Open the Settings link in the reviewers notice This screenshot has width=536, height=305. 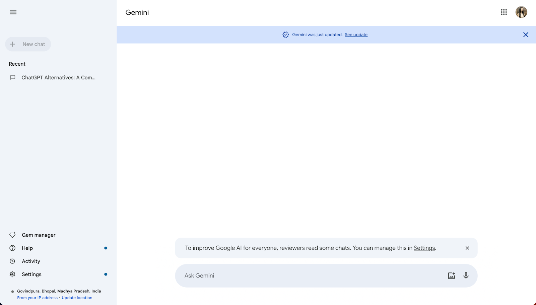(424, 248)
